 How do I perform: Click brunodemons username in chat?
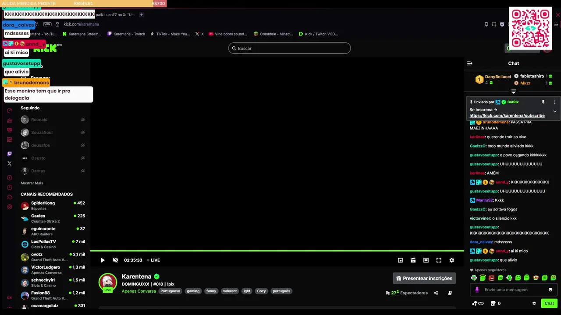[496, 122]
